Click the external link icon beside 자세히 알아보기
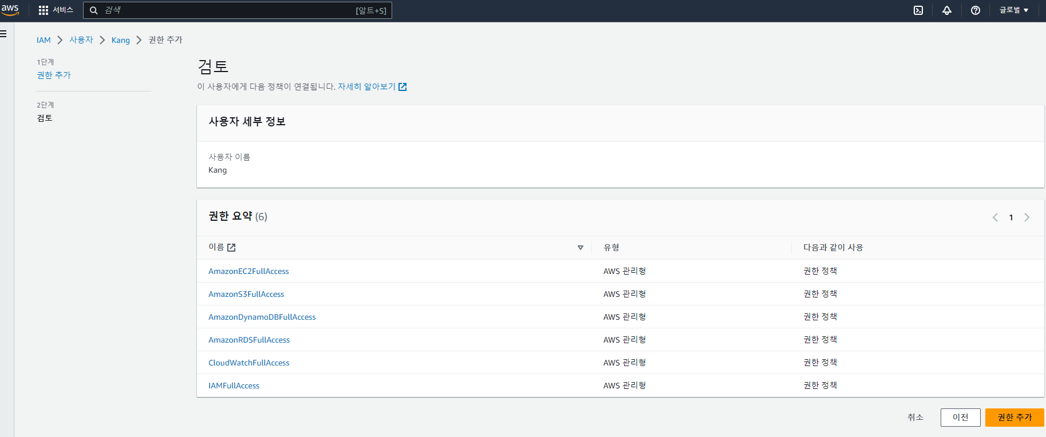 pos(402,87)
